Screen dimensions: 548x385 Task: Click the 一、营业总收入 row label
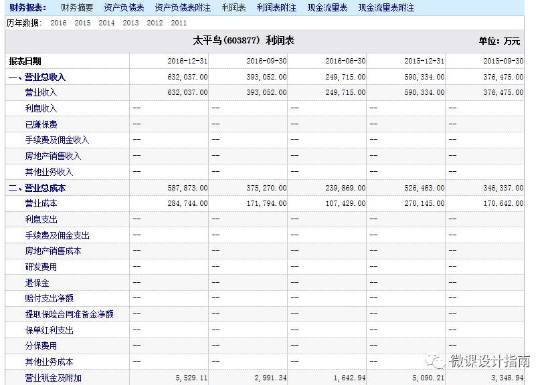pyautogui.click(x=37, y=77)
